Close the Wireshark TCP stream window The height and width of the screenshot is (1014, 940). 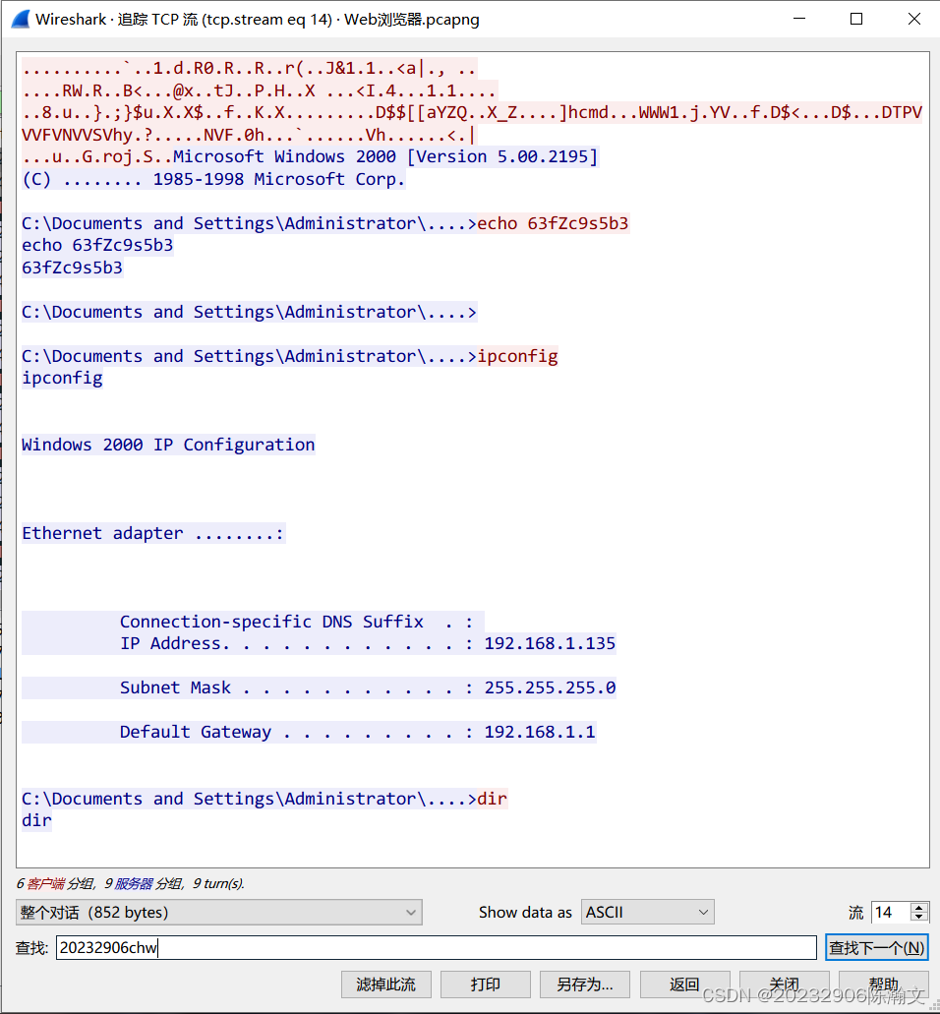tap(913, 19)
